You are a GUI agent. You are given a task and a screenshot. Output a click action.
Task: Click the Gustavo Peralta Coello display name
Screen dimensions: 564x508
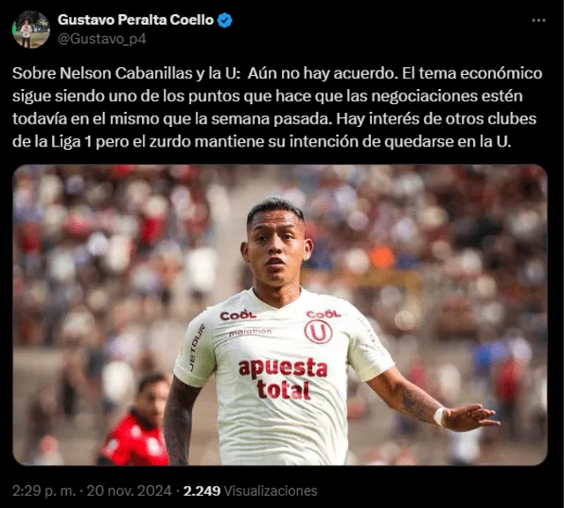136,20
